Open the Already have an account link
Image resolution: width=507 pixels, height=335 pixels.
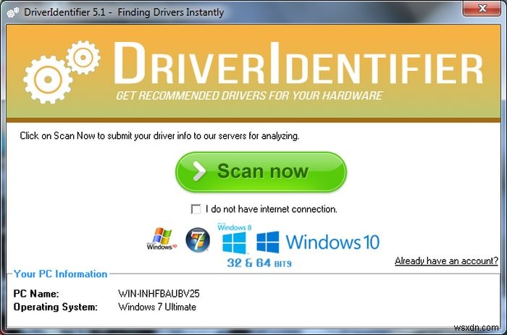tap(446, 260)
